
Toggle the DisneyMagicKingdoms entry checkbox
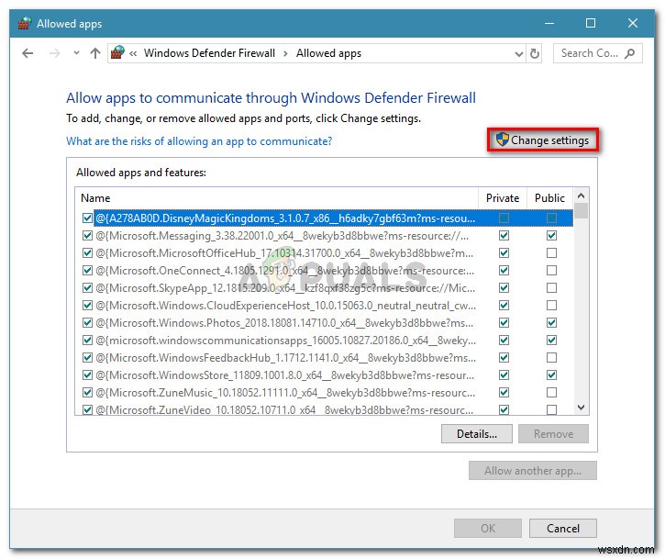pyautogui.click(x=87, y=218)
